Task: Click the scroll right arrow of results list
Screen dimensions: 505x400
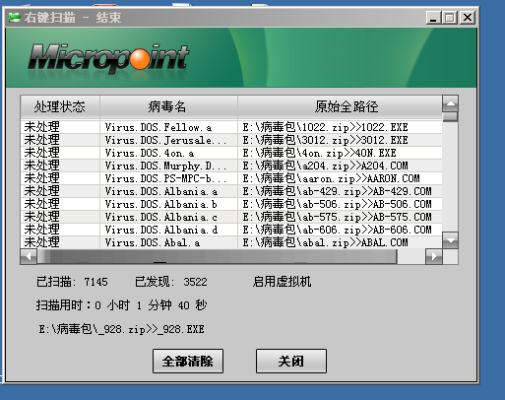Action: [434, 256]
